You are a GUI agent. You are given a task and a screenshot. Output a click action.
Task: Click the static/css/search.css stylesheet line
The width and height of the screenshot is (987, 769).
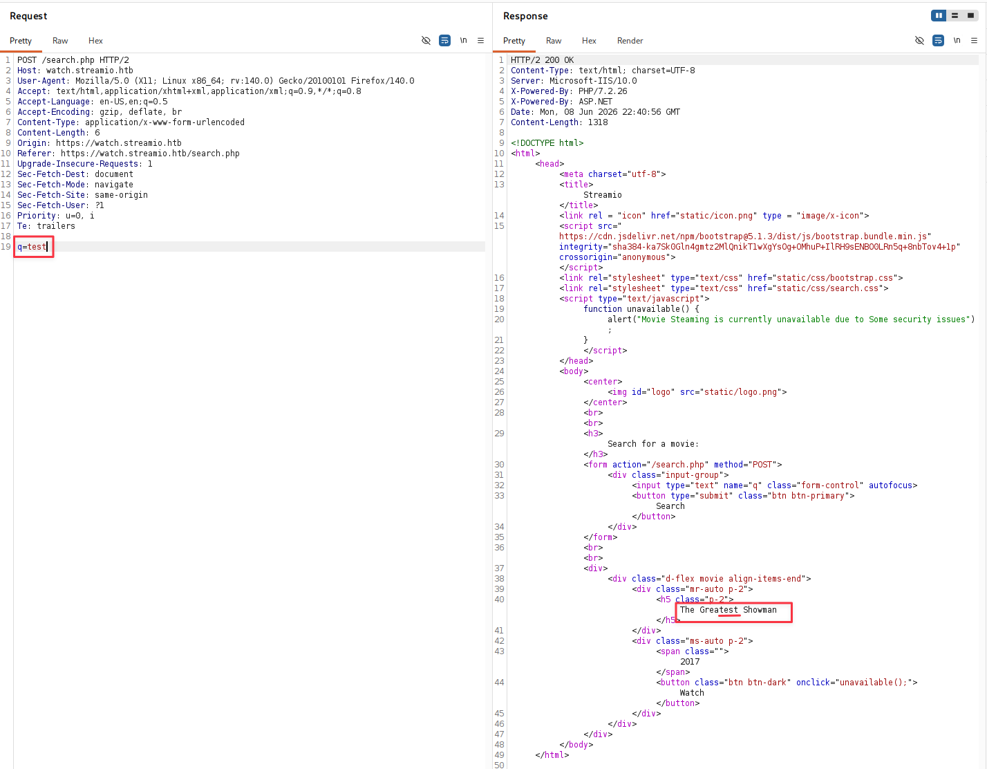pos(724,288)
